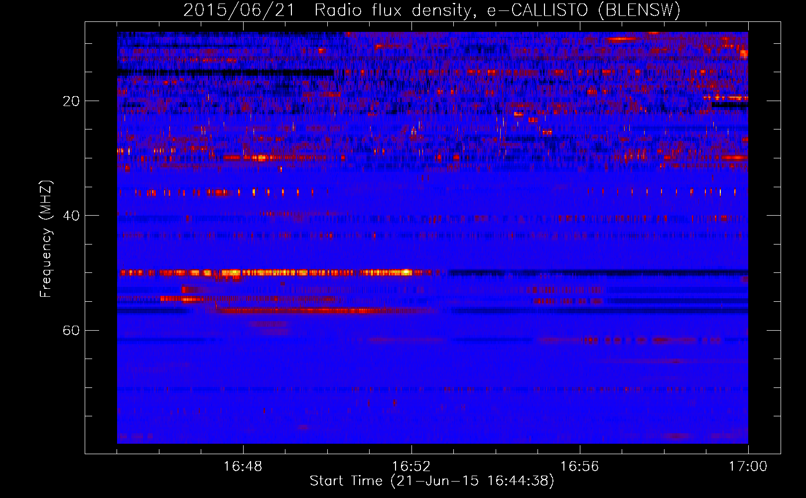Click the 20 MHz frequency tick label
The height and width of the screenshot is (498, 806).
click(71, 101)
